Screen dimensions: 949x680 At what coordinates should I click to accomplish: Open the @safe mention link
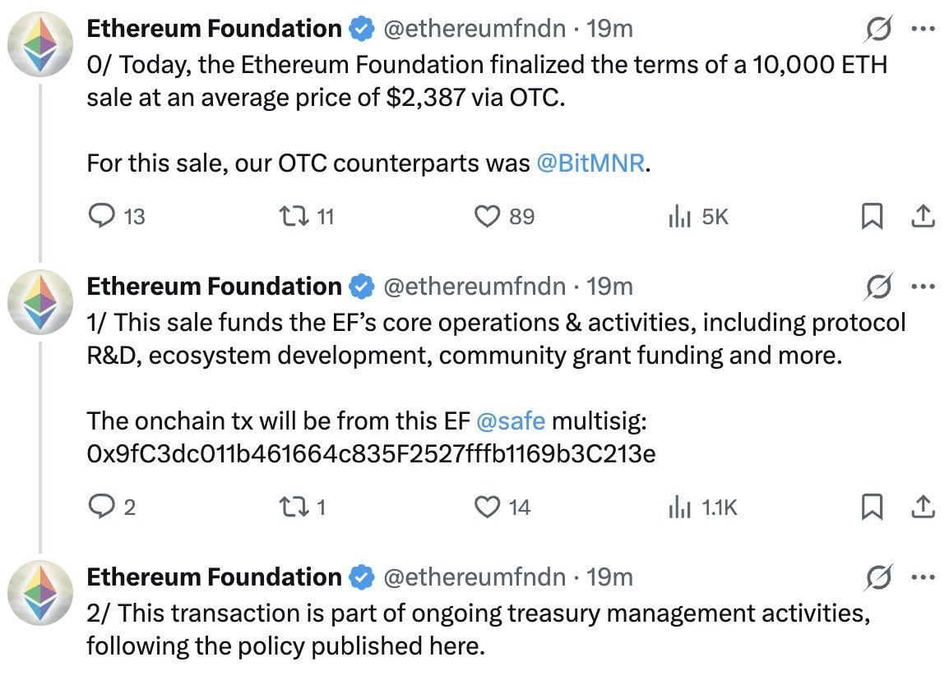511,421
